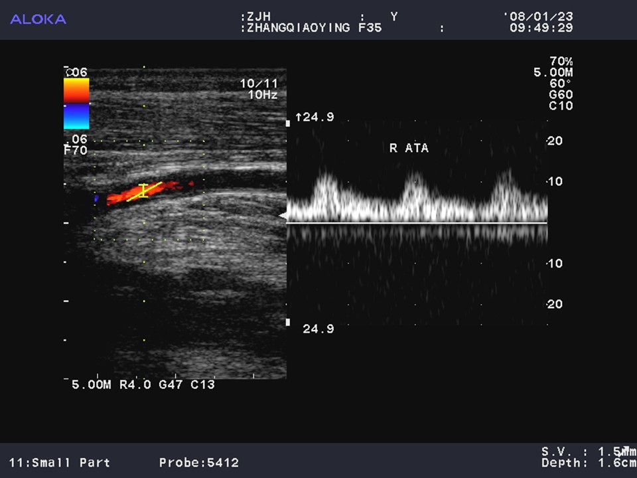Click the R ATA annotation label
Image resolution: width=637 pixels, height=478 pixels.
pos(409,148)
